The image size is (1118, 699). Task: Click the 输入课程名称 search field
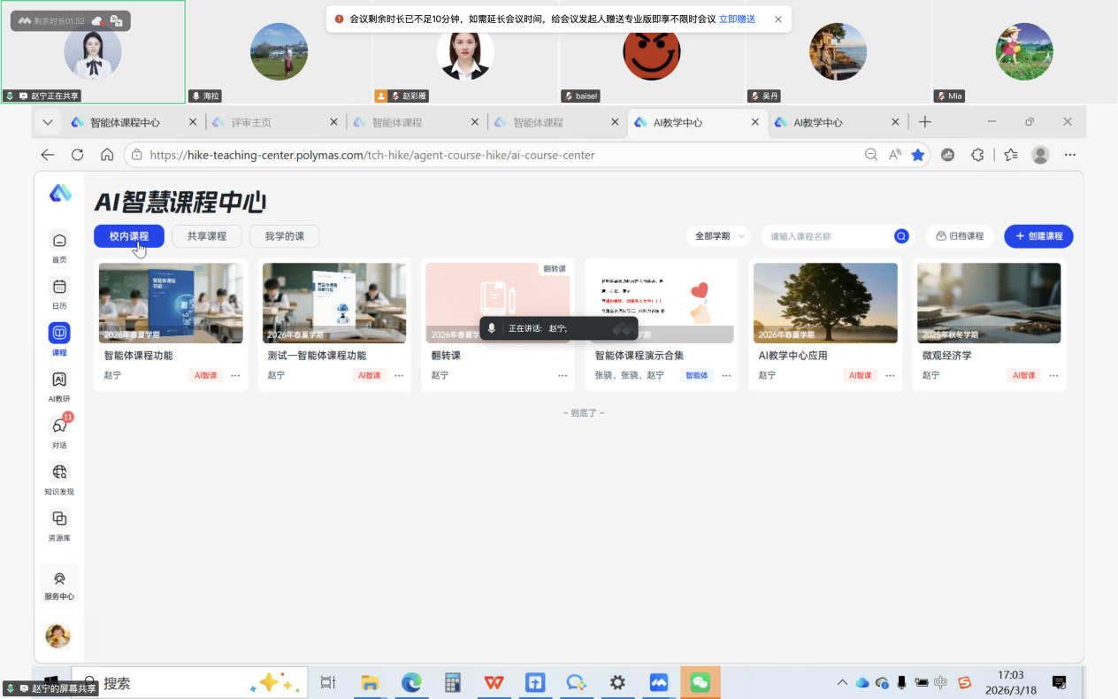(827, 236)
